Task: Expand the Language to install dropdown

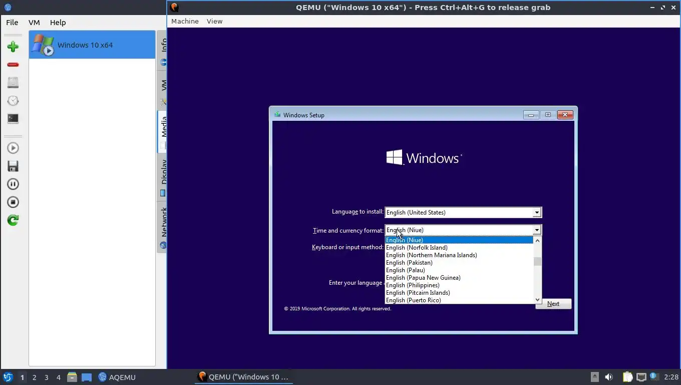Action: (x=537, y=213)
